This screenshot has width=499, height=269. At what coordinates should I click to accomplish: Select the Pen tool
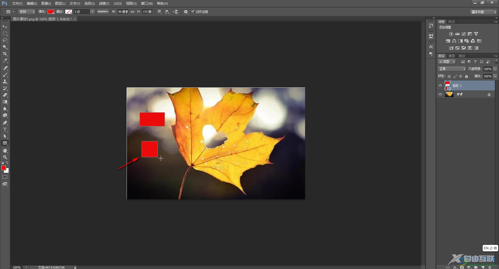pyautogui.click(x=5, y=123)
